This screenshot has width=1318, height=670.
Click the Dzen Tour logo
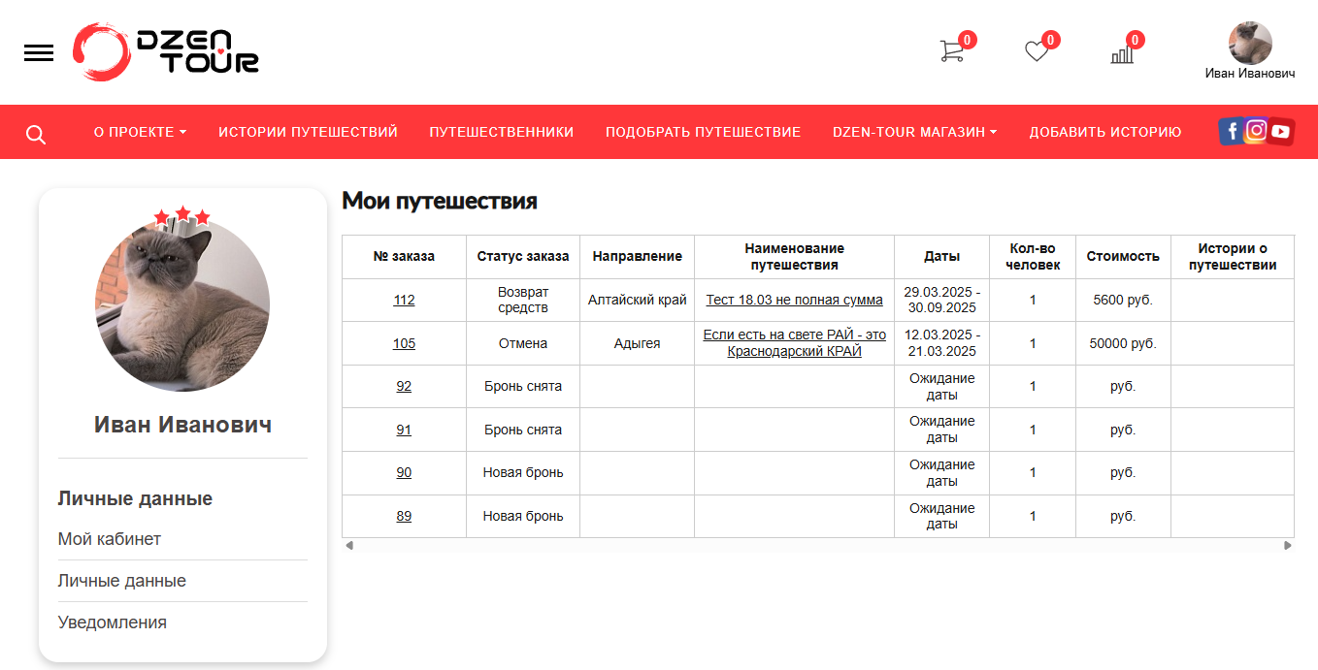pyautogui.click(x=166, y=51)
